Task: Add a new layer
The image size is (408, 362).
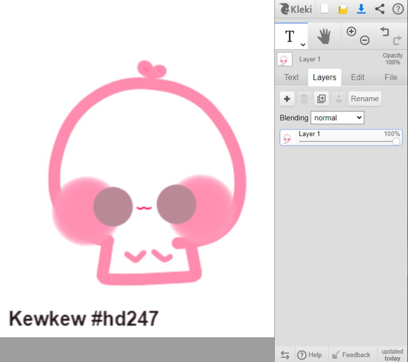Action: (x=287, y=99)
